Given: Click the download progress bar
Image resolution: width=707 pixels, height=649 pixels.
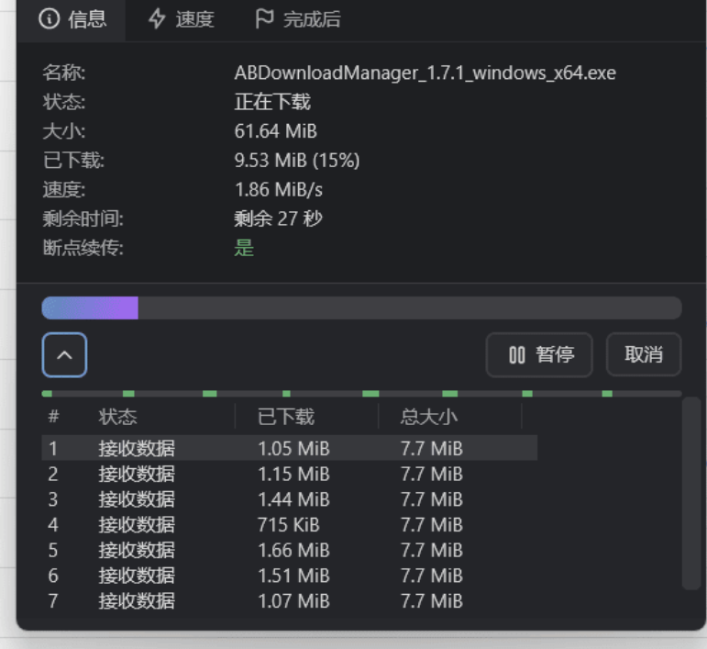Looking at the screenshot, I should pos(361,308).
